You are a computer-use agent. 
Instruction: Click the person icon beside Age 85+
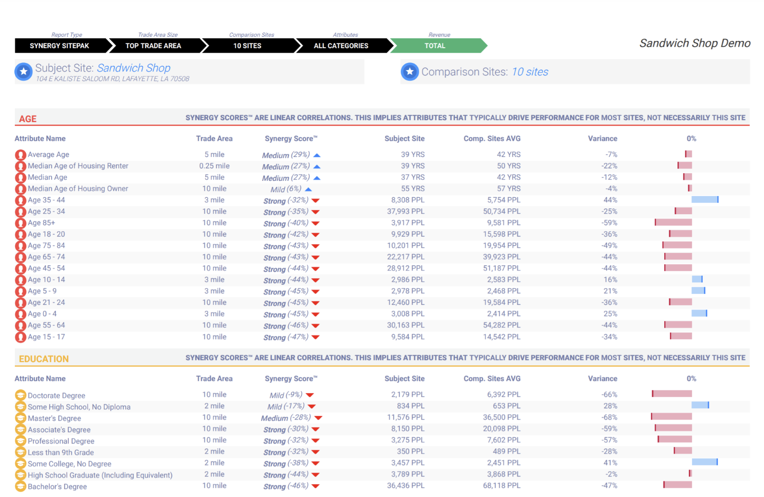point(21,223)
